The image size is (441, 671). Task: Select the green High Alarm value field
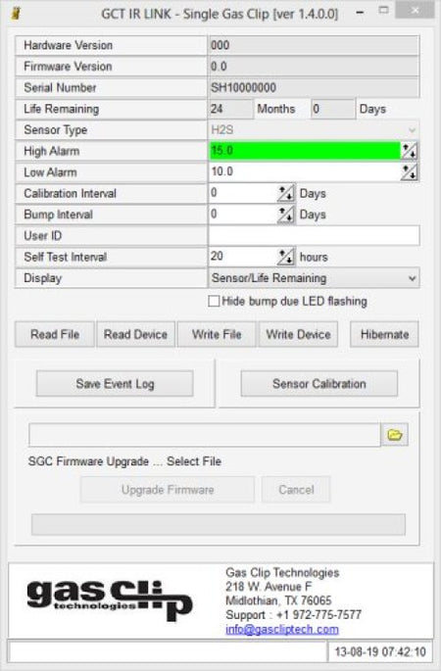coord(305,151)
